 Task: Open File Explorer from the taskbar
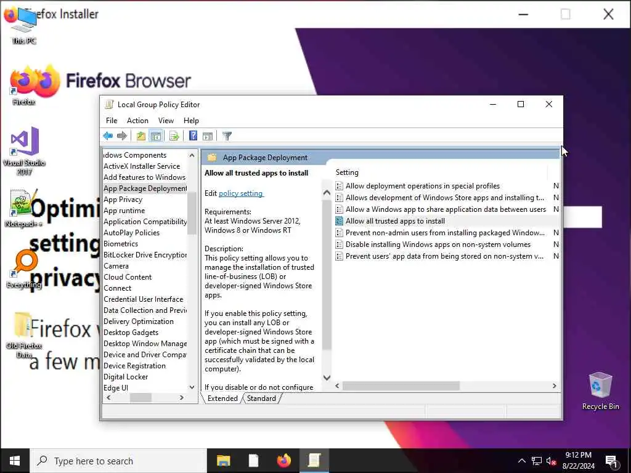coord(223,461)
